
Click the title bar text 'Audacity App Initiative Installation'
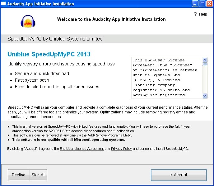41,4
